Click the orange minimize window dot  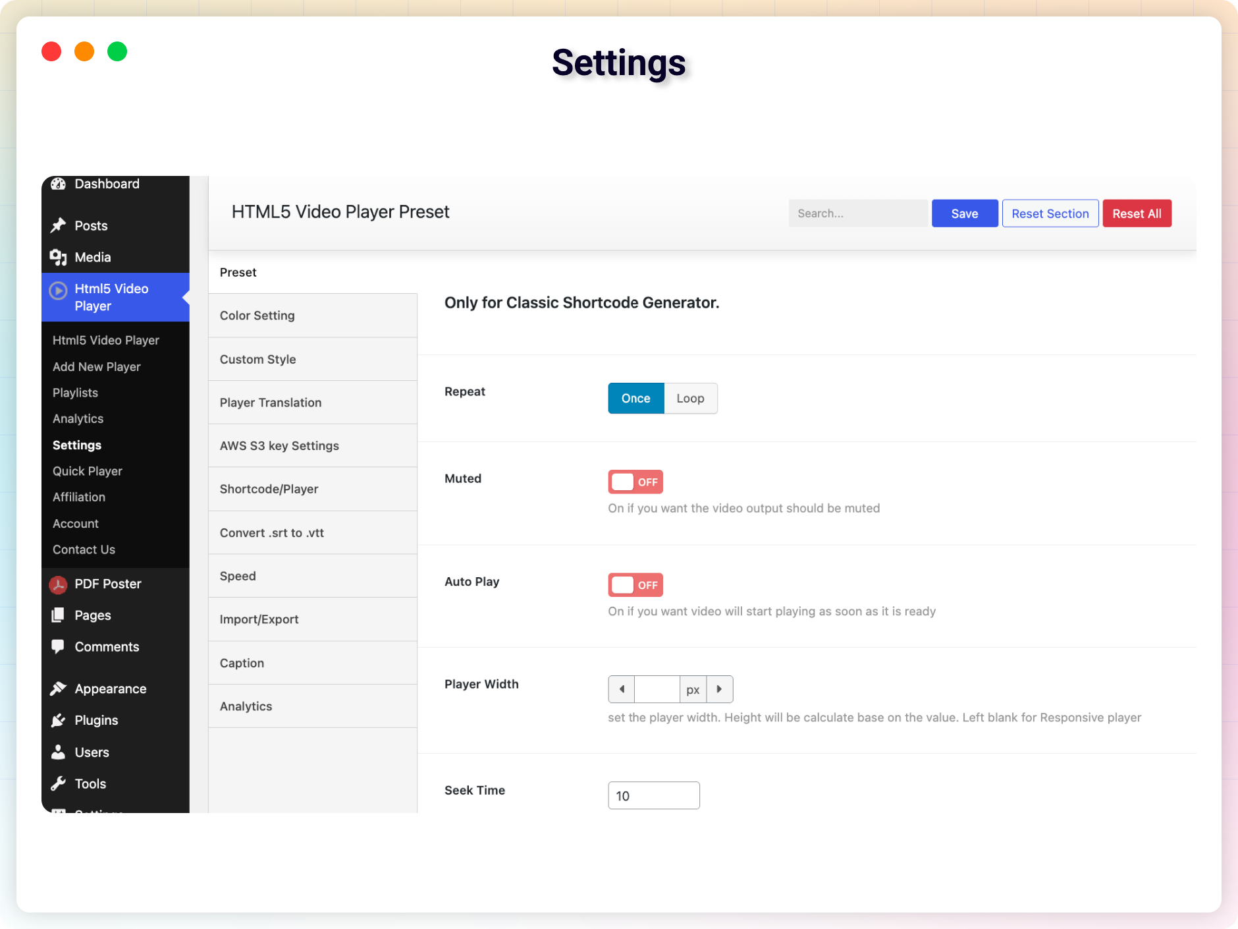[x=84, y=51]
